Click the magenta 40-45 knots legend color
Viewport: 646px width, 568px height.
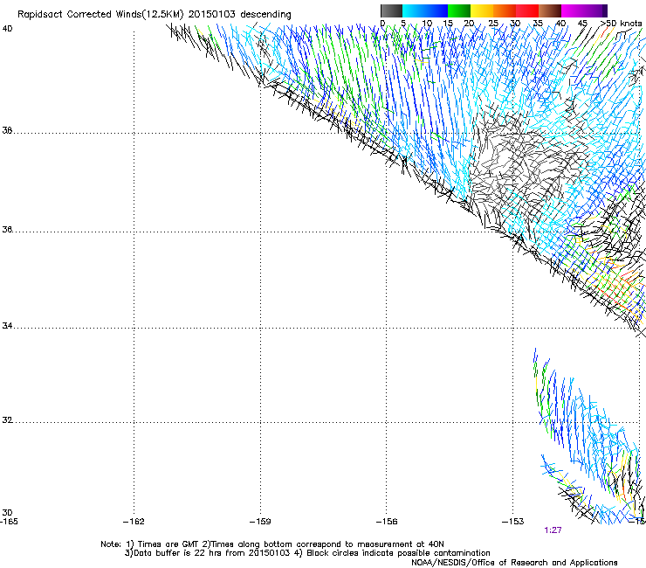573,10
